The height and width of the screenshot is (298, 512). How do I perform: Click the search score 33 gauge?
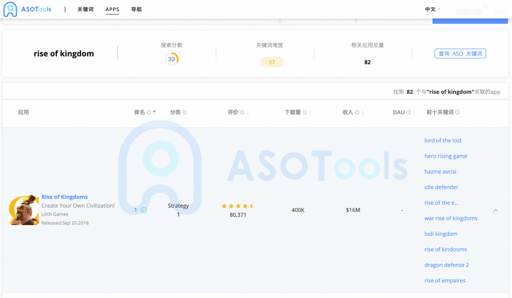coord(171,59)
